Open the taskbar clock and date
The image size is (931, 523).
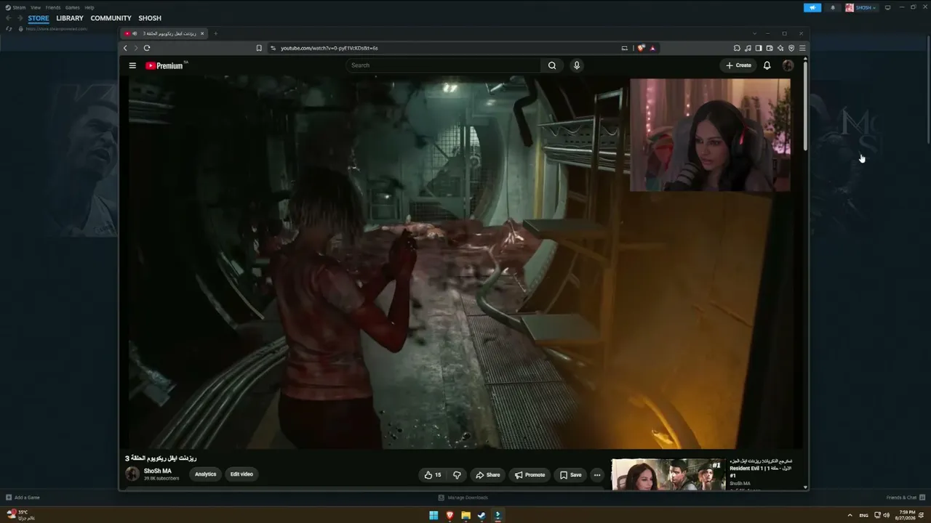[906, 515]
